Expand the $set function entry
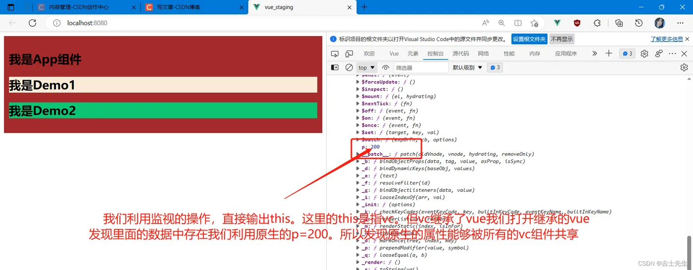693x270 pixels. pos(358,133)
